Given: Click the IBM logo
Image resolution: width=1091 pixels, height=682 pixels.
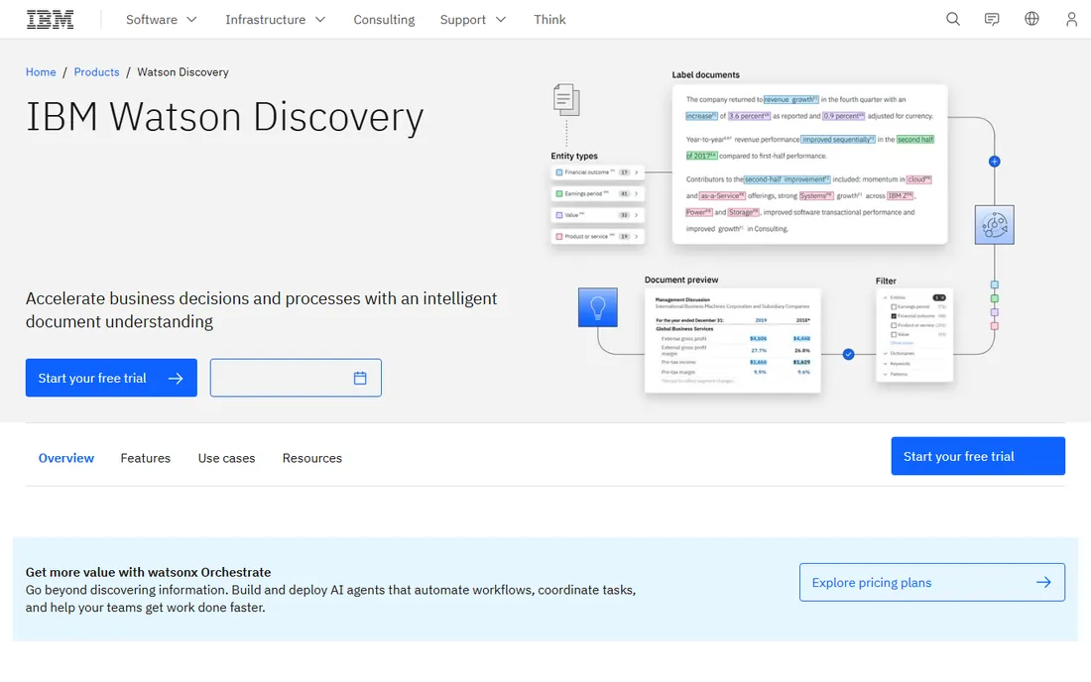Looking at the screenshot, I should (x=51, y=20).
